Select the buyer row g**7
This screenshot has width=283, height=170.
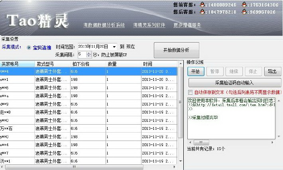[x=88, y=153]
